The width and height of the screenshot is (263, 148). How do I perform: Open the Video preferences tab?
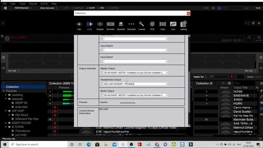pos(163,25)
